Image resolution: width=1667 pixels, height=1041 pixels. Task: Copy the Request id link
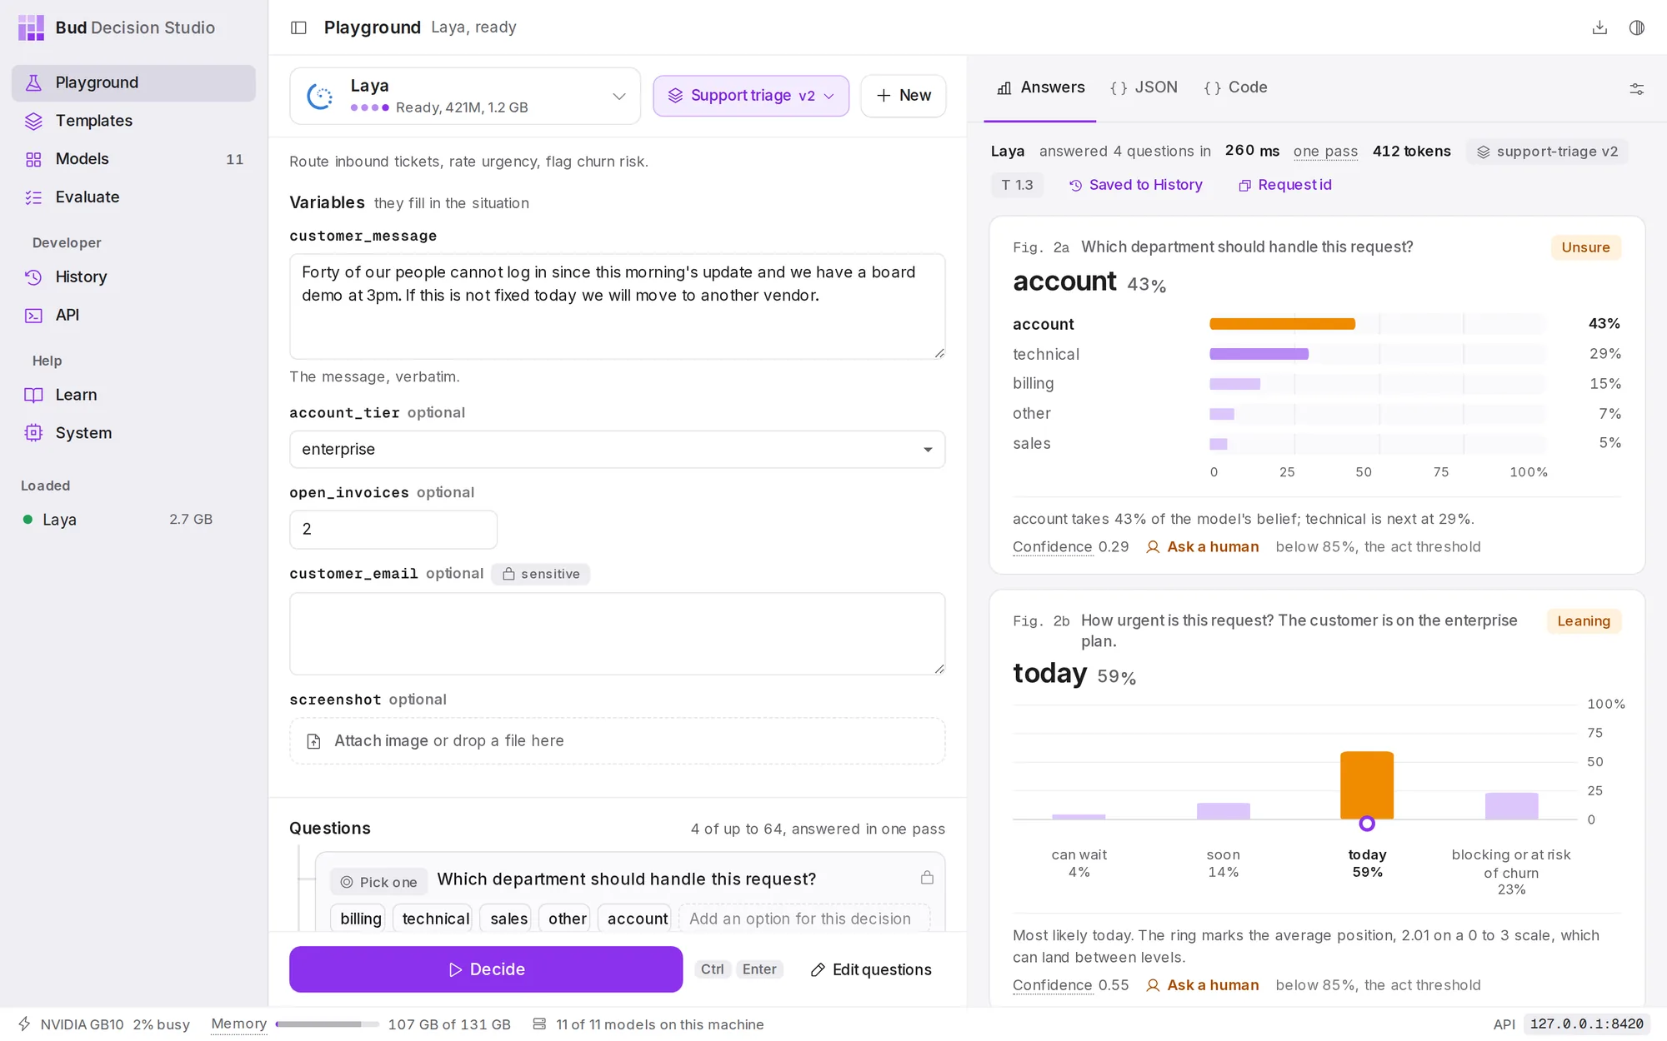1285,185
